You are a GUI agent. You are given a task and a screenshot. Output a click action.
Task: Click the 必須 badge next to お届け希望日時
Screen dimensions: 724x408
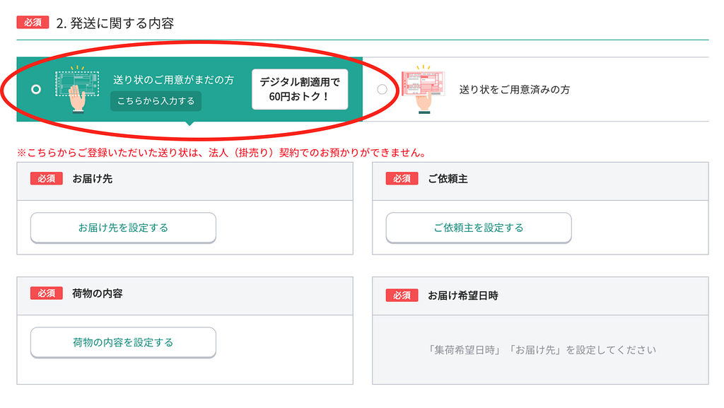(402, 296)
